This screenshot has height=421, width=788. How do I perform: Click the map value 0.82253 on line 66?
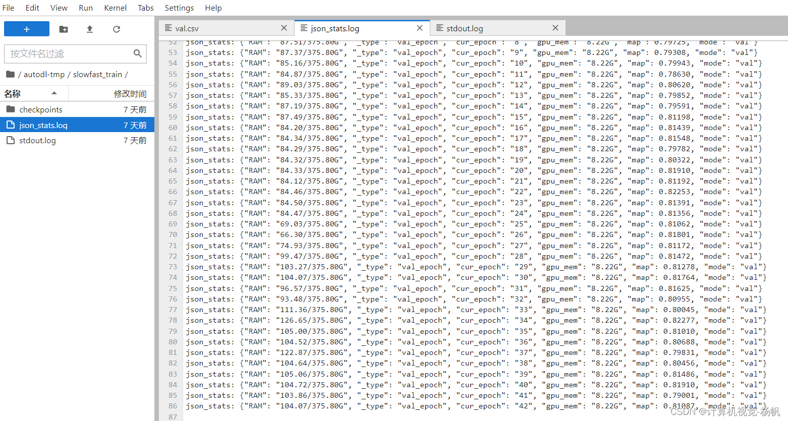(x=675, y=192)
